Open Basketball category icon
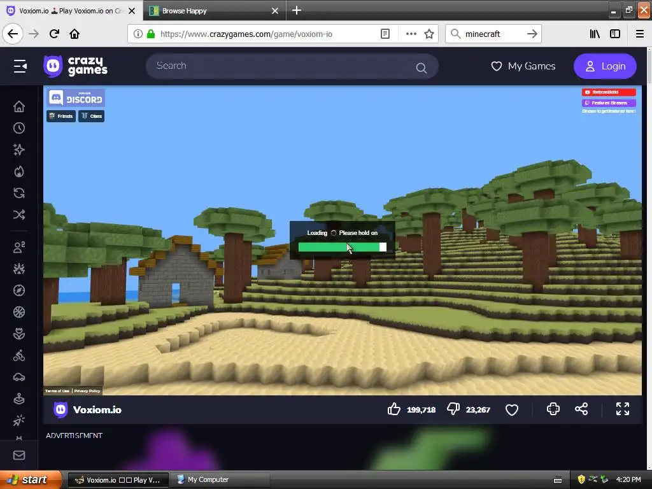Viewport: 652px width, 489px height. pos(18,312)
